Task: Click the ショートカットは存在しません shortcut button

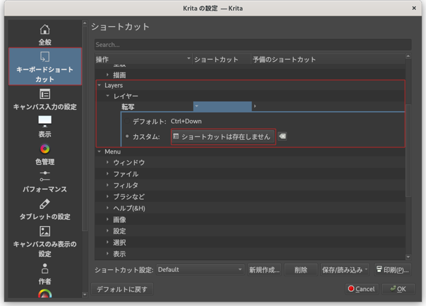Action: [x=223, y=136]
